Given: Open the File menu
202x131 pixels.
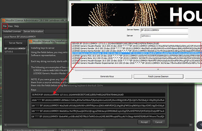Looking at the screenshot, I should 5,26.
